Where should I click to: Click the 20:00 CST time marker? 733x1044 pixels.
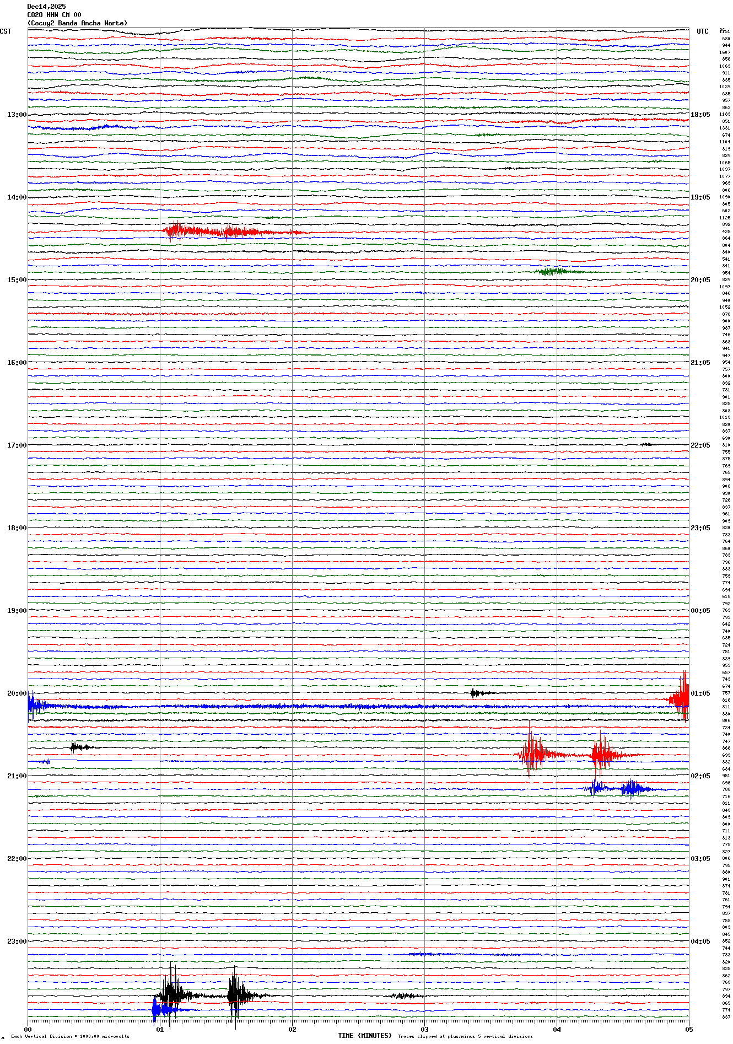(x=17, y=693)
